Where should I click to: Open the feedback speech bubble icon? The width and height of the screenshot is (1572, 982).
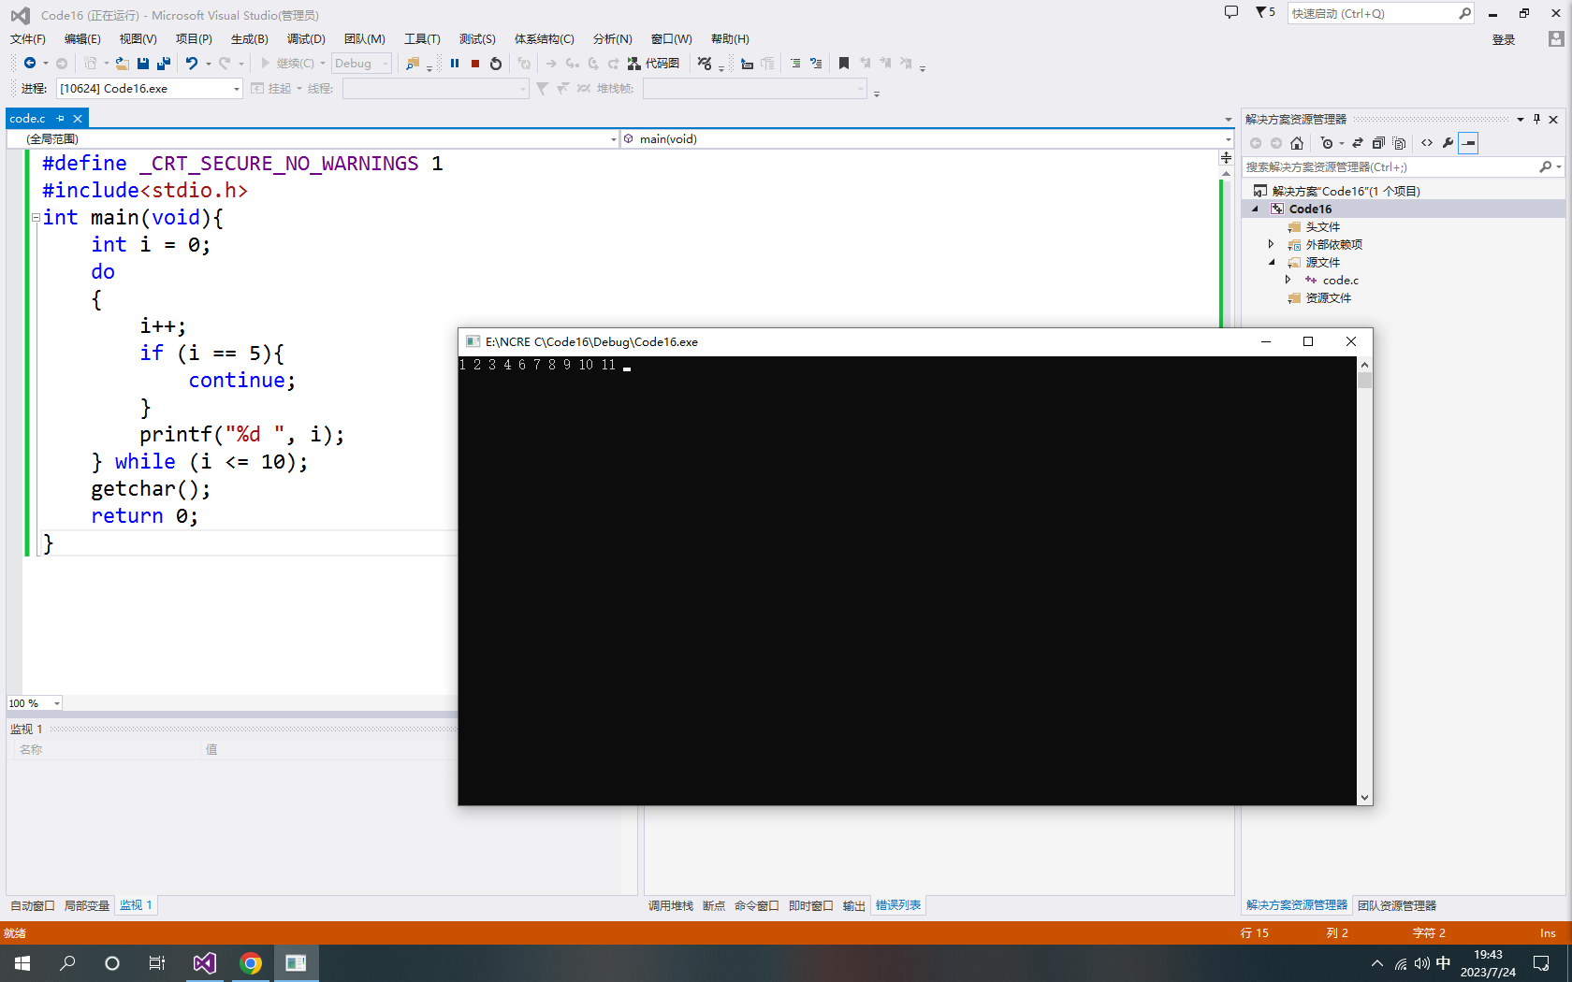pos(1231,12)
